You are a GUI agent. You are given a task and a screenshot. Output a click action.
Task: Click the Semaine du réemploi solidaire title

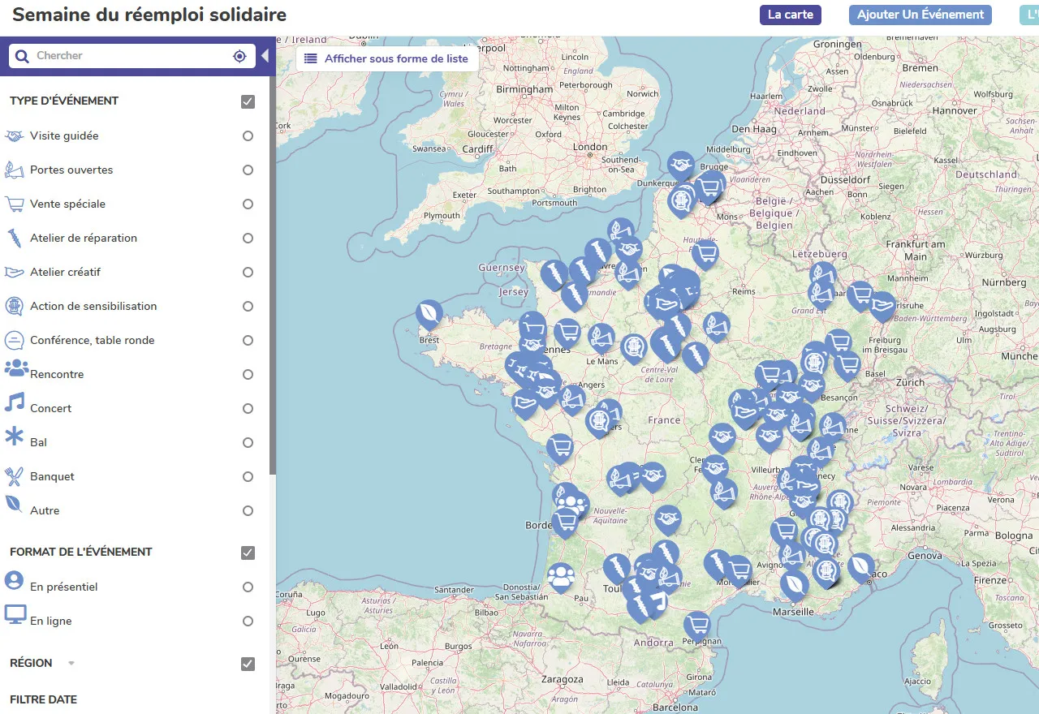tap(149, 15)
